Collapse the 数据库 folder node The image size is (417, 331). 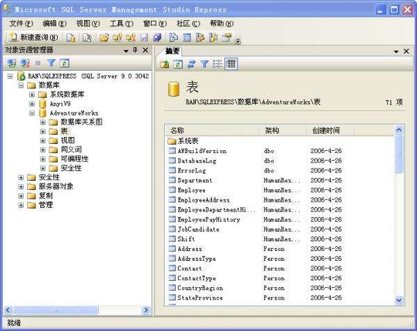pyautogui.click(x=21, y=86)
